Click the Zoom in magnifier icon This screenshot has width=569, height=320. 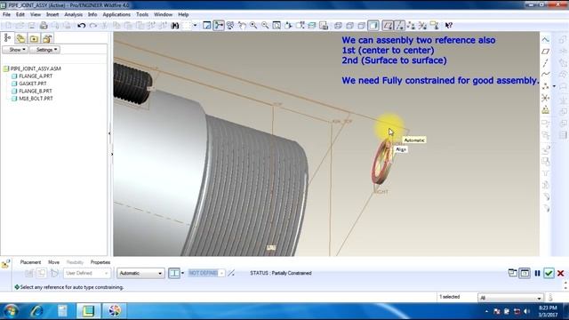coord(253,26)
